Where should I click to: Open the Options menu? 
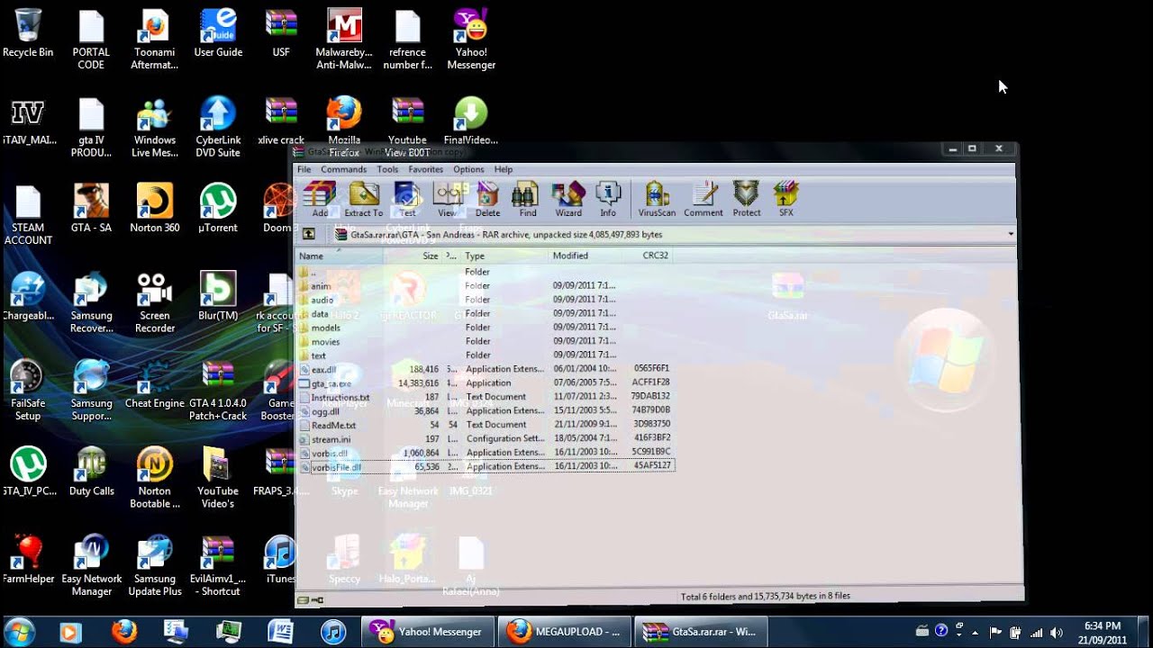468,169
